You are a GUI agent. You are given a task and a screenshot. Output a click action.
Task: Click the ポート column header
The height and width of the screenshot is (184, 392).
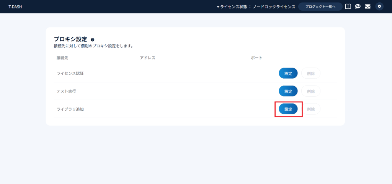point(256,58)
